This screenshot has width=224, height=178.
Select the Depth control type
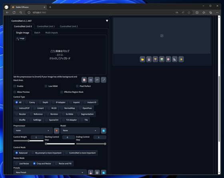[x=44, y=102]
